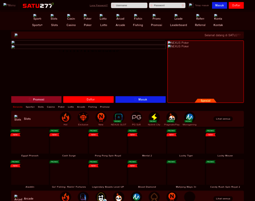The image size is (255, 201).
Task: Open Microgaming provider icon
Action: coord(190,117)
